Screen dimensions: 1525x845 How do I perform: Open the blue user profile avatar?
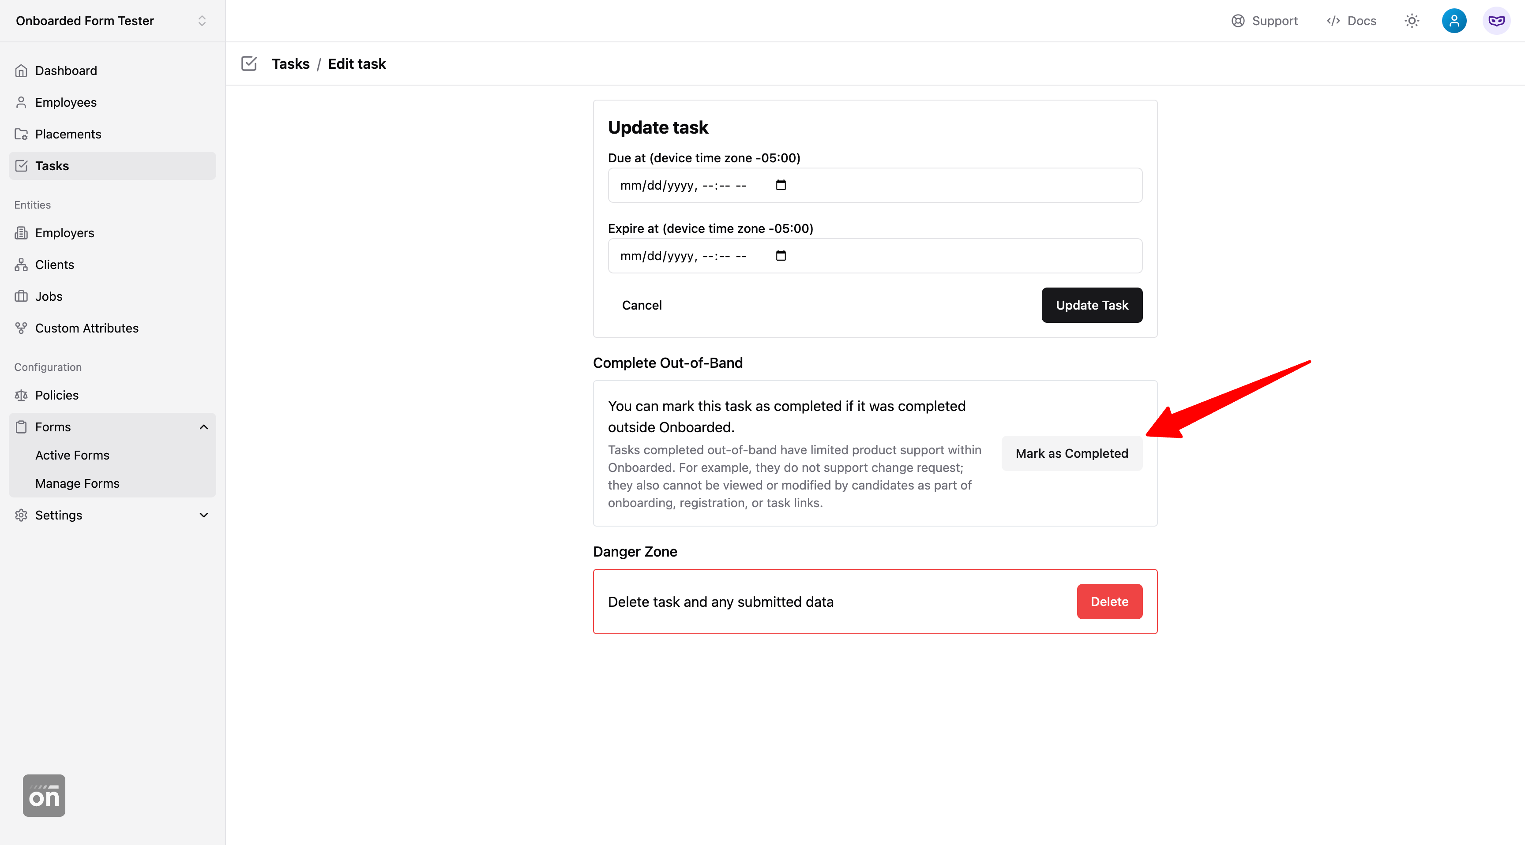(1454, 21)
